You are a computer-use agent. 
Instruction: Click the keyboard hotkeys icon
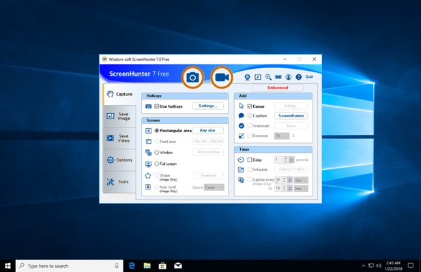coord(149,106)
